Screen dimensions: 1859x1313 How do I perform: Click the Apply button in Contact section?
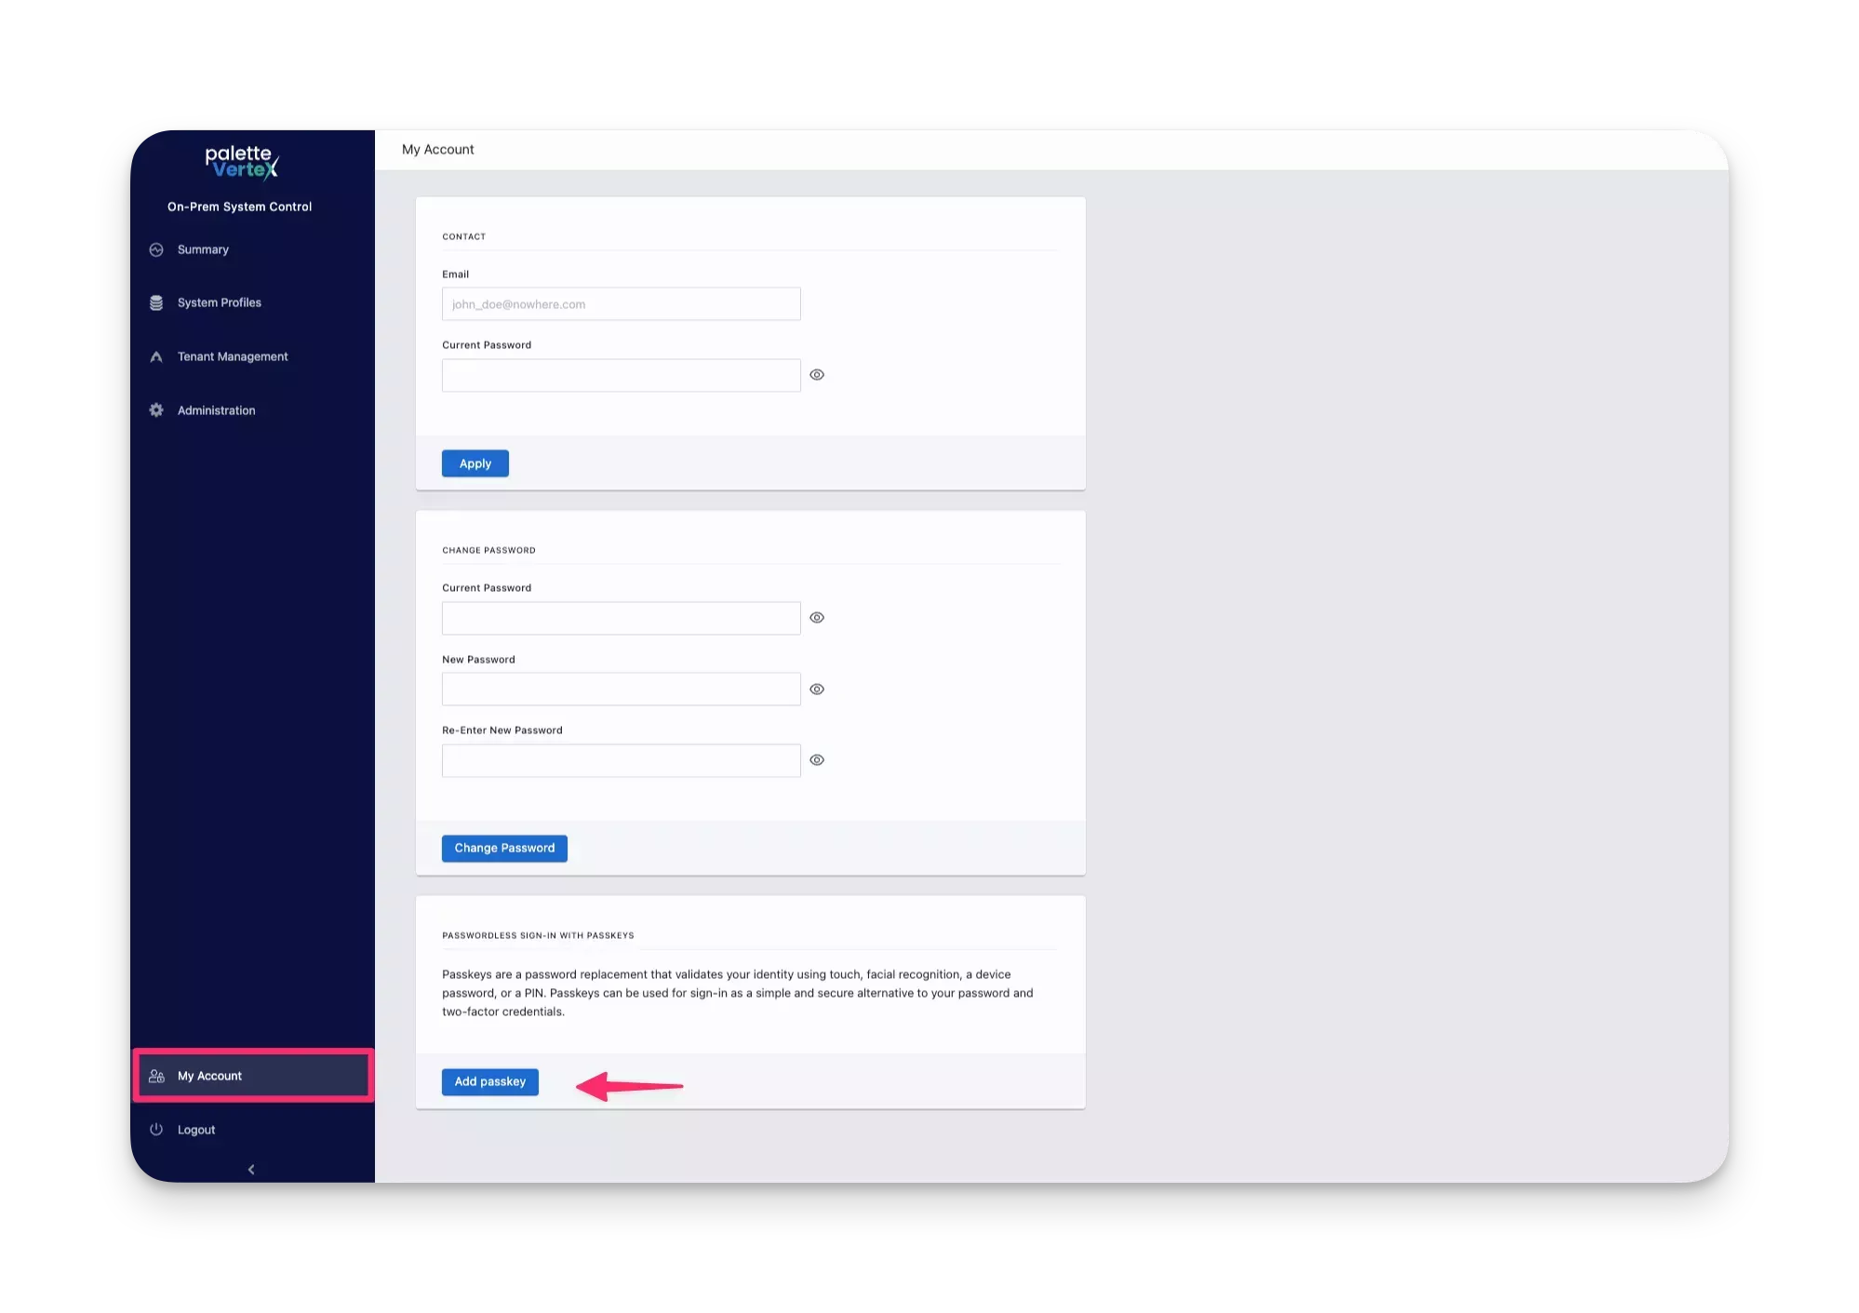tap(475, 462)
